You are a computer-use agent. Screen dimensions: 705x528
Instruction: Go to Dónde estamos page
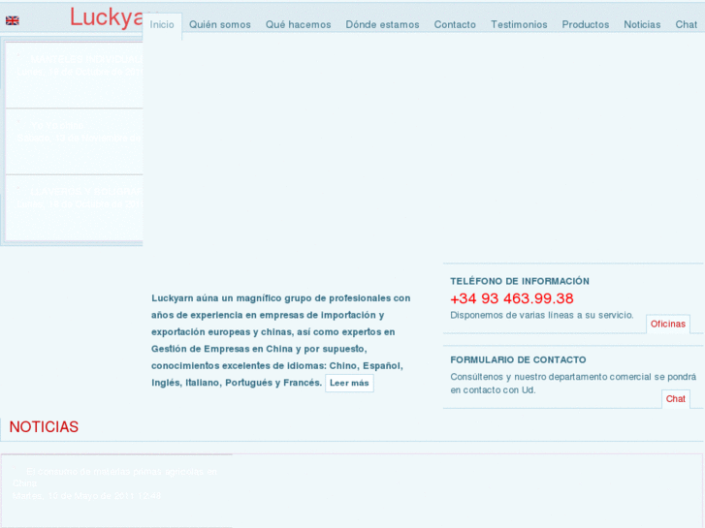point(383,25)
